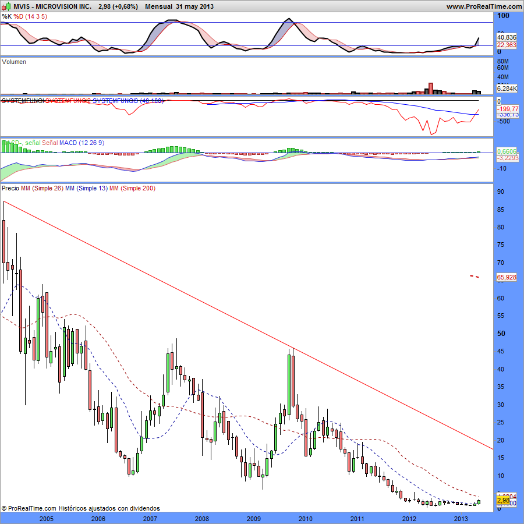This screenshot has width=524, height=524.
Task: Click the 2009 year marker on time axis
Action: pos(254,519)
